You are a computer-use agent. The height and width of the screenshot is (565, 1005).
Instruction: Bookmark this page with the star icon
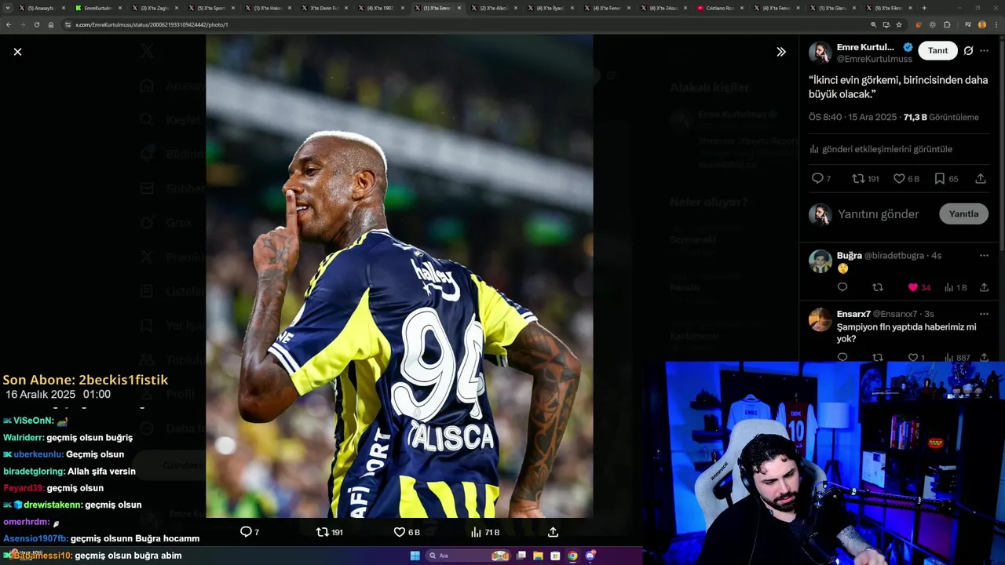point(899,24)
